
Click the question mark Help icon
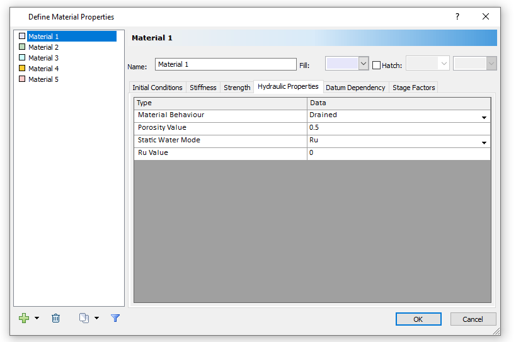(457, 17)
